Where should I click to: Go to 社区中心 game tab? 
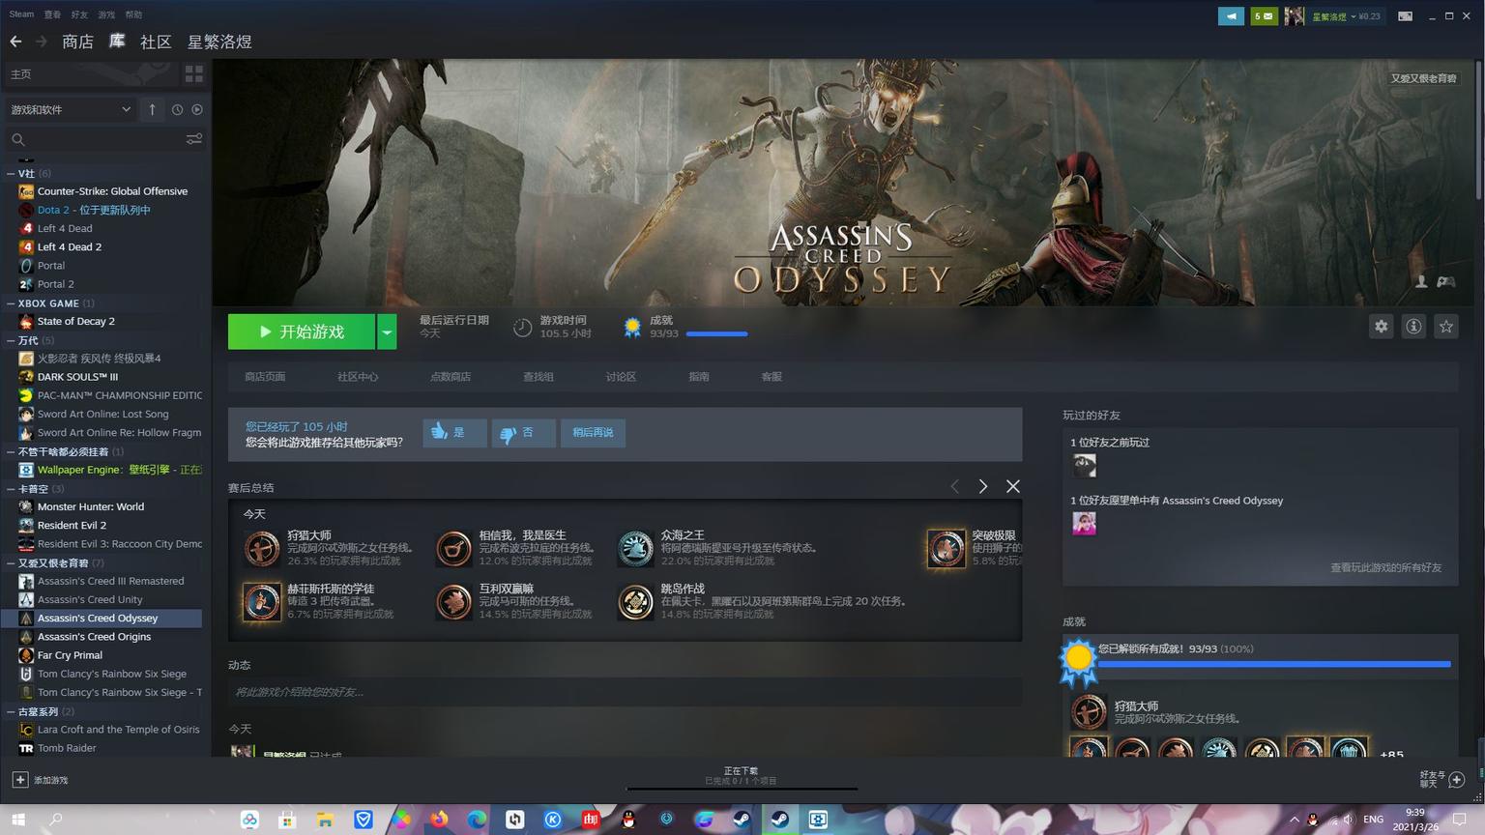(x=358, y=377)
